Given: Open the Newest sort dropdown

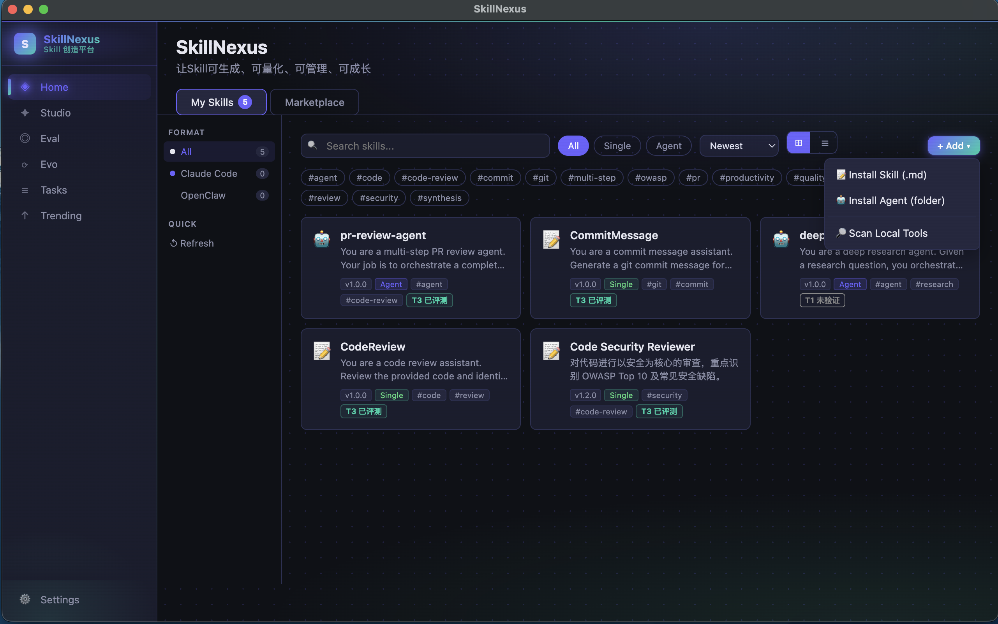Looking at the screenshot, I should [x=739, y=146].
